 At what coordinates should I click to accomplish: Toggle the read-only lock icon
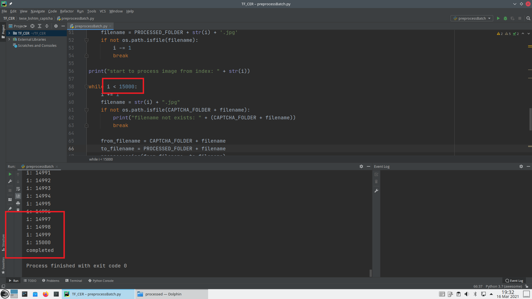(527, 286)
